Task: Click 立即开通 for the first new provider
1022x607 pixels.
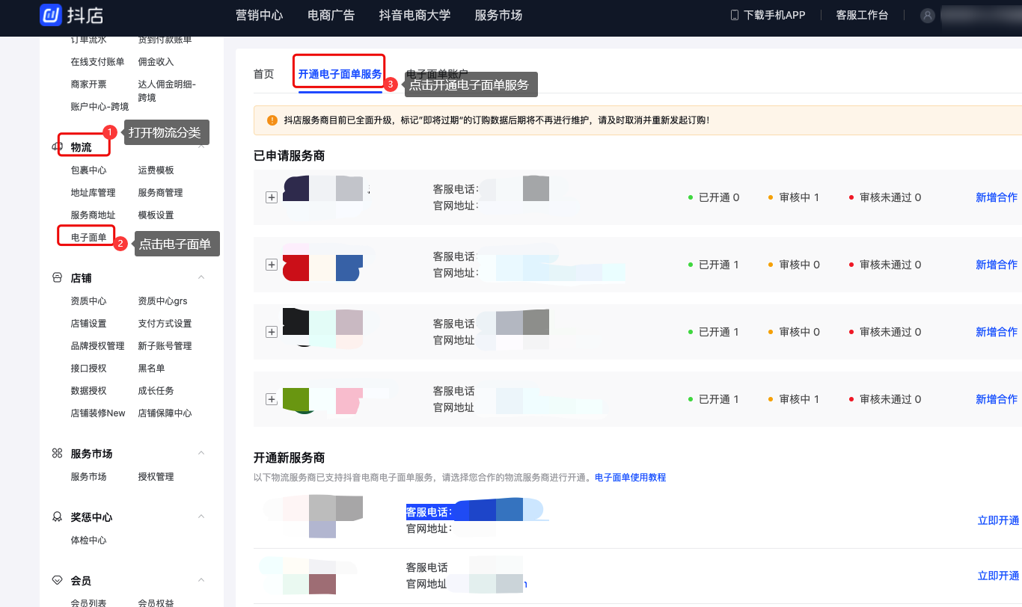Action: tap(998, 520)
